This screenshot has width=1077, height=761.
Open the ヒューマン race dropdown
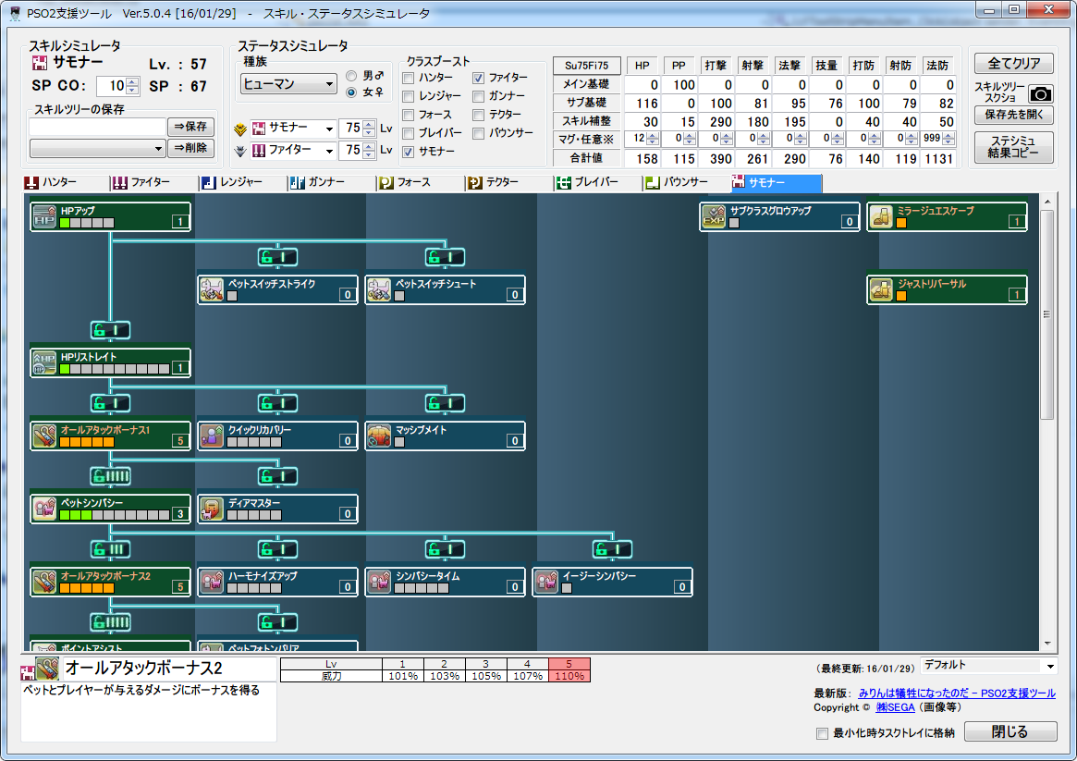tap(288, 84)
